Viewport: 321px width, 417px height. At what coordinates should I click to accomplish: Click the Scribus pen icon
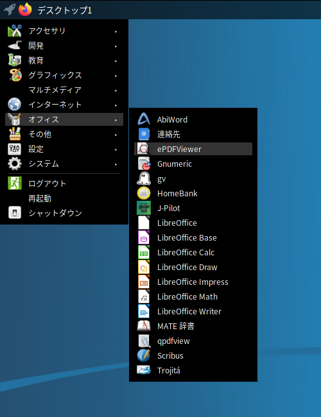(x=144, y=355)
